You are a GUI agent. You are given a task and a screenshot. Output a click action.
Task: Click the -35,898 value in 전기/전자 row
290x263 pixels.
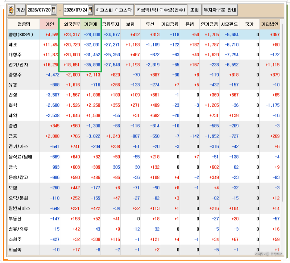(92, 65)
